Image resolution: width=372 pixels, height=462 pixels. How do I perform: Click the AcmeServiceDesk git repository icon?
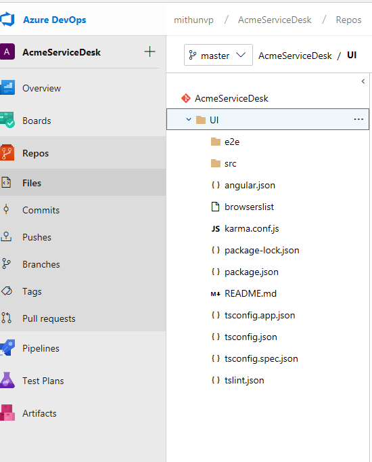(x=186, y=98)
